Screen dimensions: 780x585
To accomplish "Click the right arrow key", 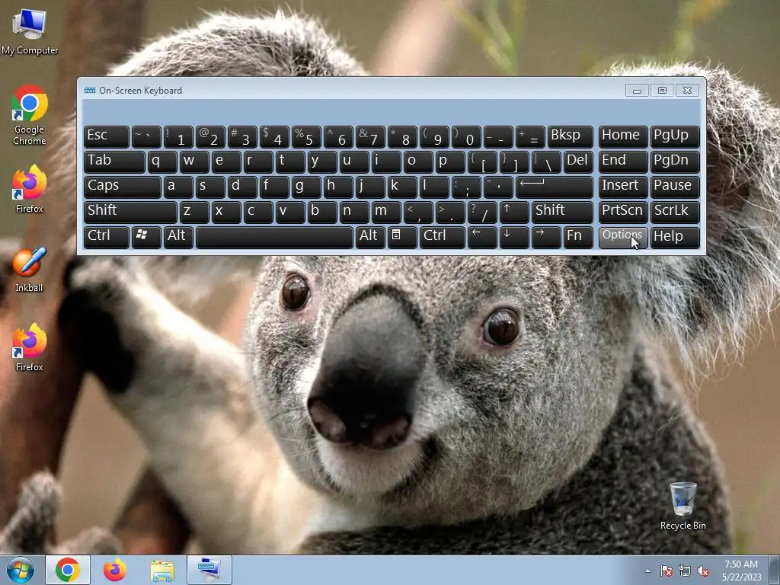I will (545, 238).
